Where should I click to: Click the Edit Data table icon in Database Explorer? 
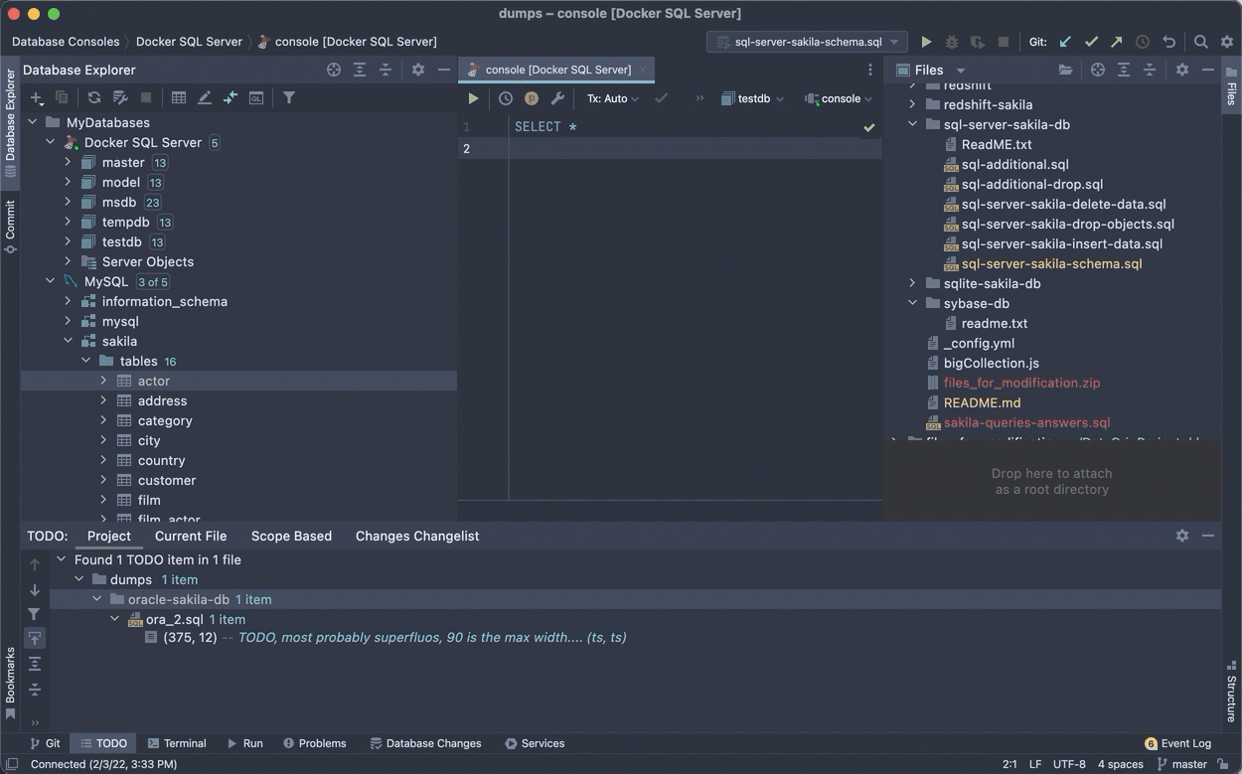[x=179, y=97]
